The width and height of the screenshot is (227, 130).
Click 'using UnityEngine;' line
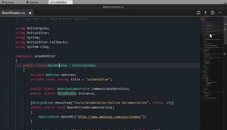tap(32, 28)
